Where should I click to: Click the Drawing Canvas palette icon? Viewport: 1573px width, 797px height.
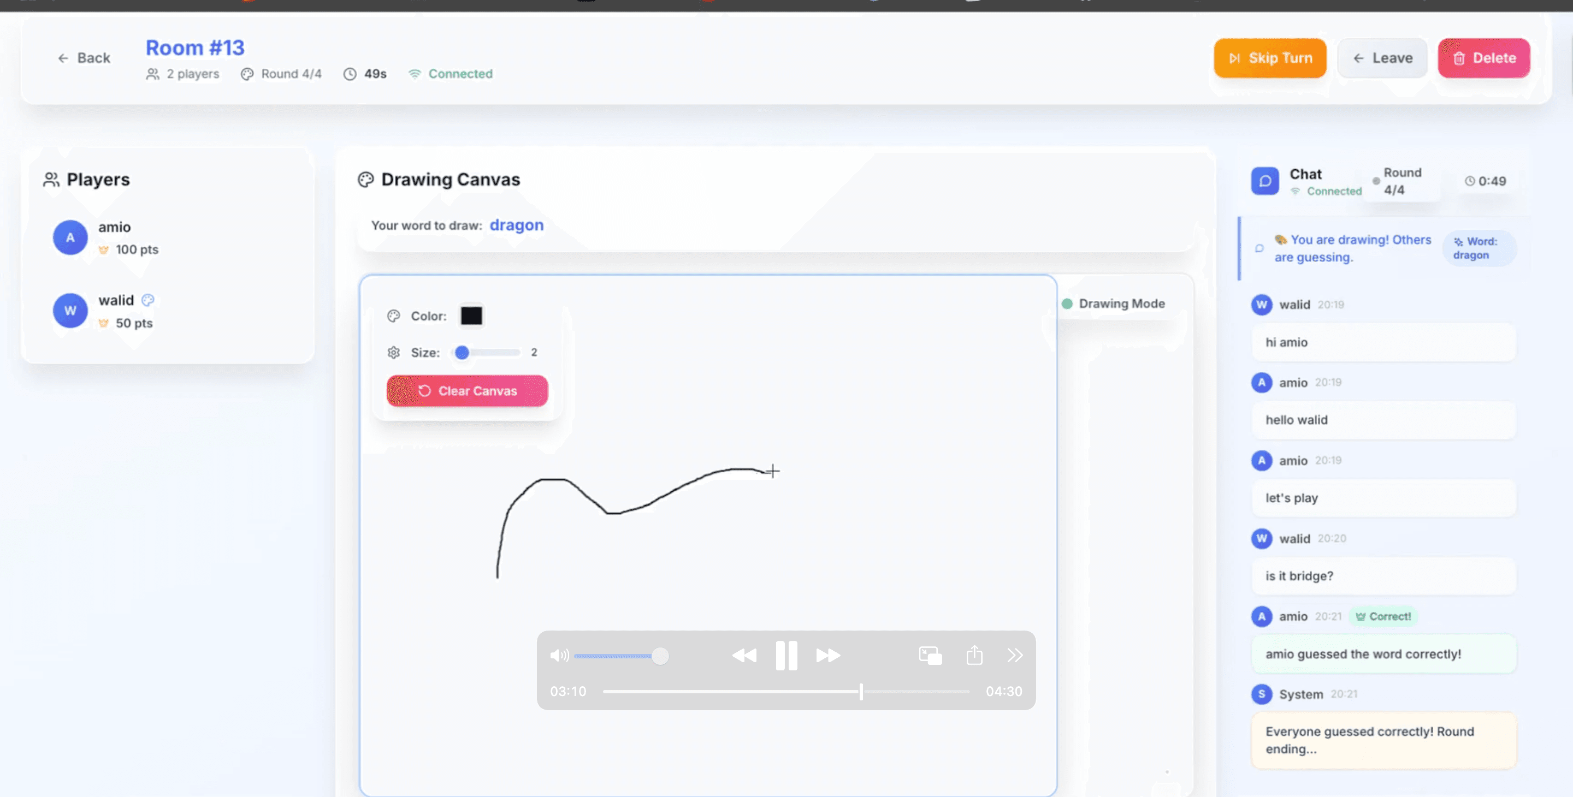(366, 180)
